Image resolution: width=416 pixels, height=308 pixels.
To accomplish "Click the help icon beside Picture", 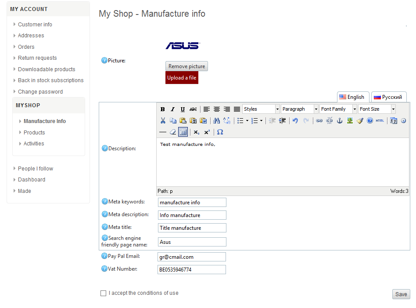I will coord(104,60).
